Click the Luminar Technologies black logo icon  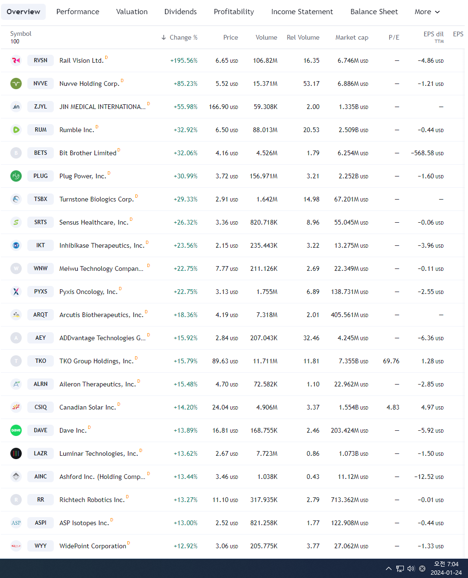16,453
